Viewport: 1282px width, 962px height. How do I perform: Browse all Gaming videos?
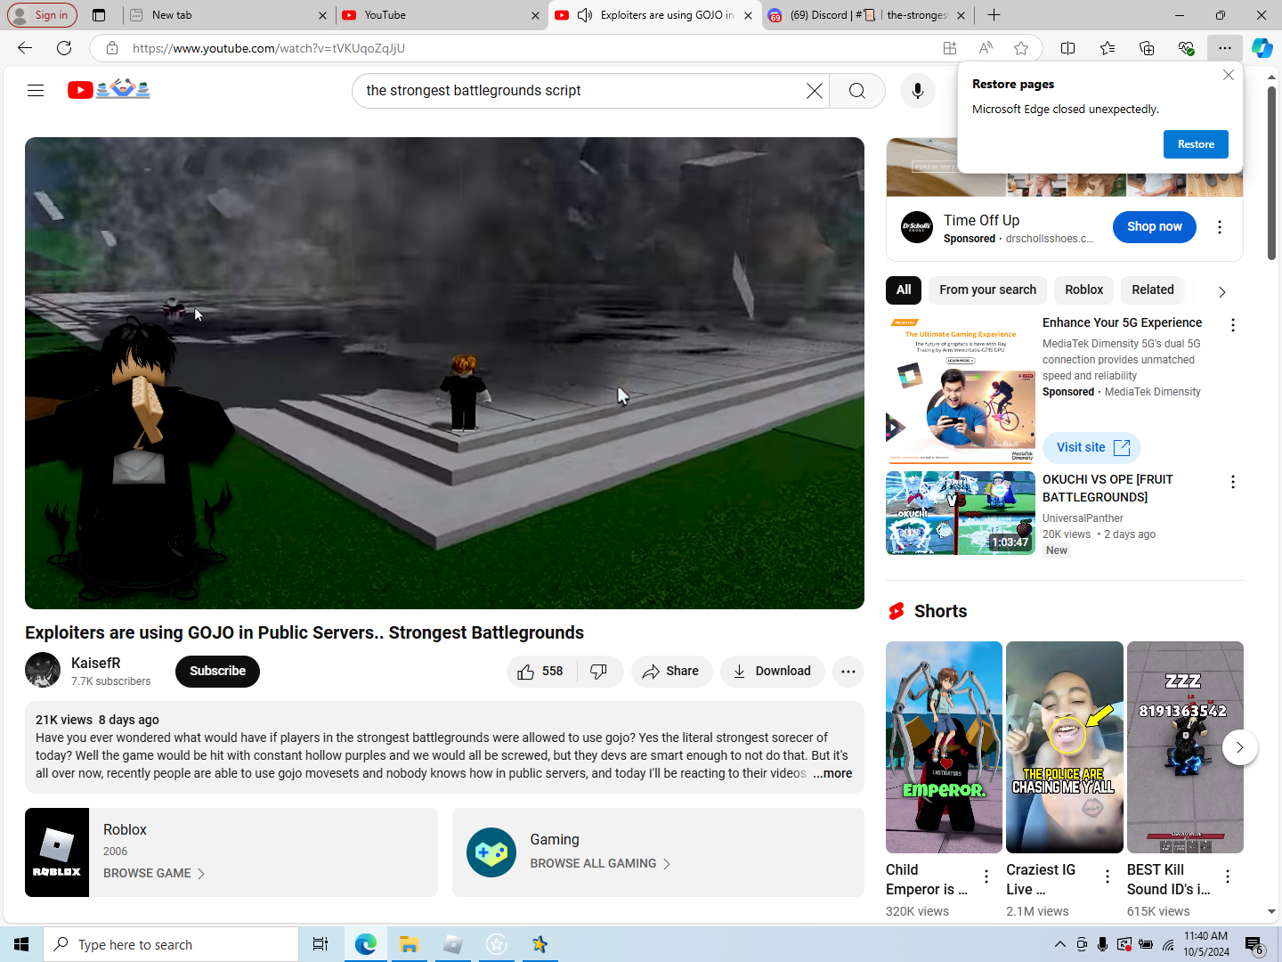point(600,864)
